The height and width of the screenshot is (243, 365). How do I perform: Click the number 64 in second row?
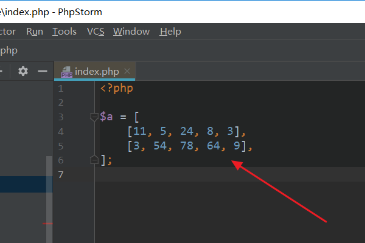(x=214, y=146)
